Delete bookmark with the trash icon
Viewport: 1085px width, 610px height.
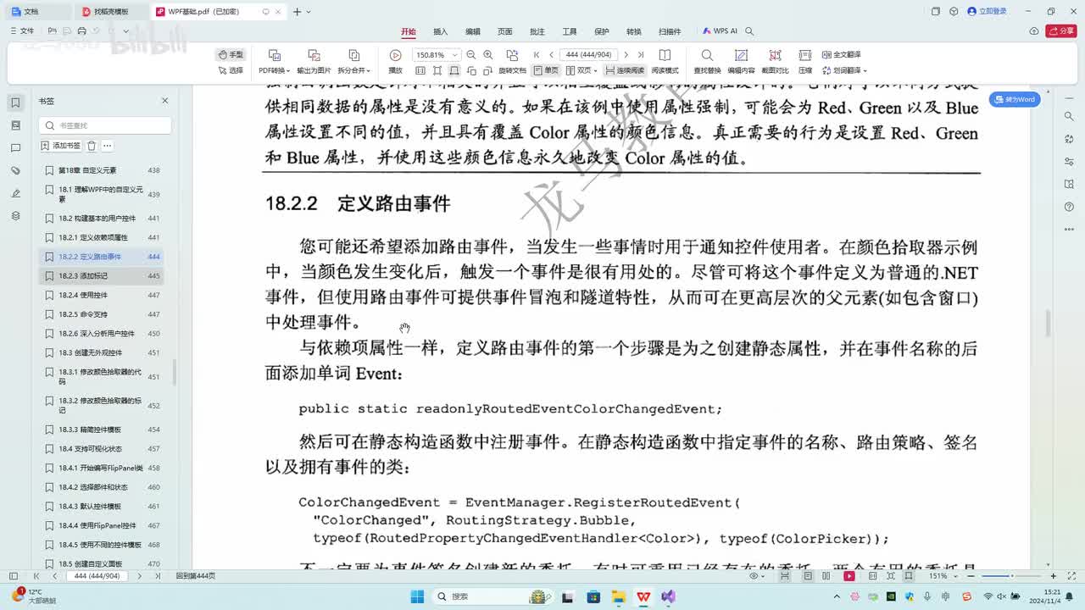tap(92, 146)
